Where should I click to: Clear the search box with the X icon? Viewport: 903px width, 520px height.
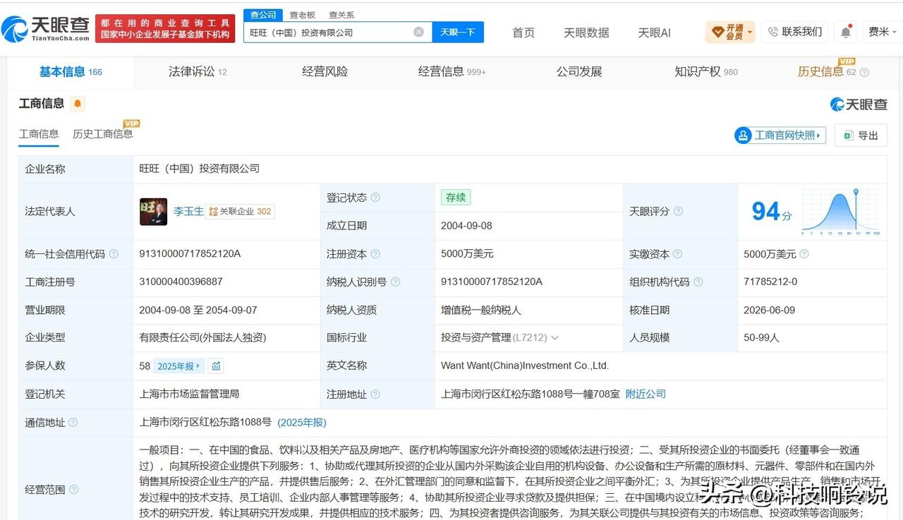point(418,32)
